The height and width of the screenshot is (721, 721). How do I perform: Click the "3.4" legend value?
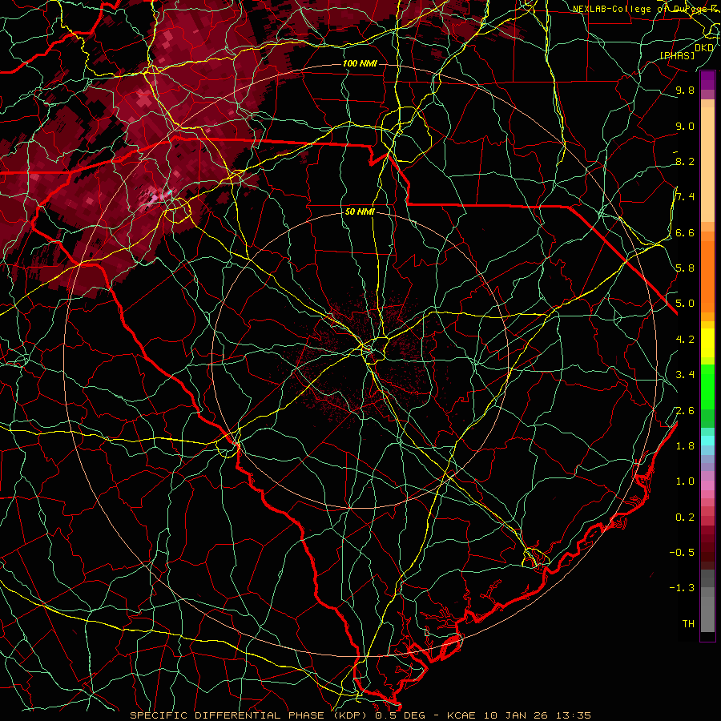coord(685,375)
